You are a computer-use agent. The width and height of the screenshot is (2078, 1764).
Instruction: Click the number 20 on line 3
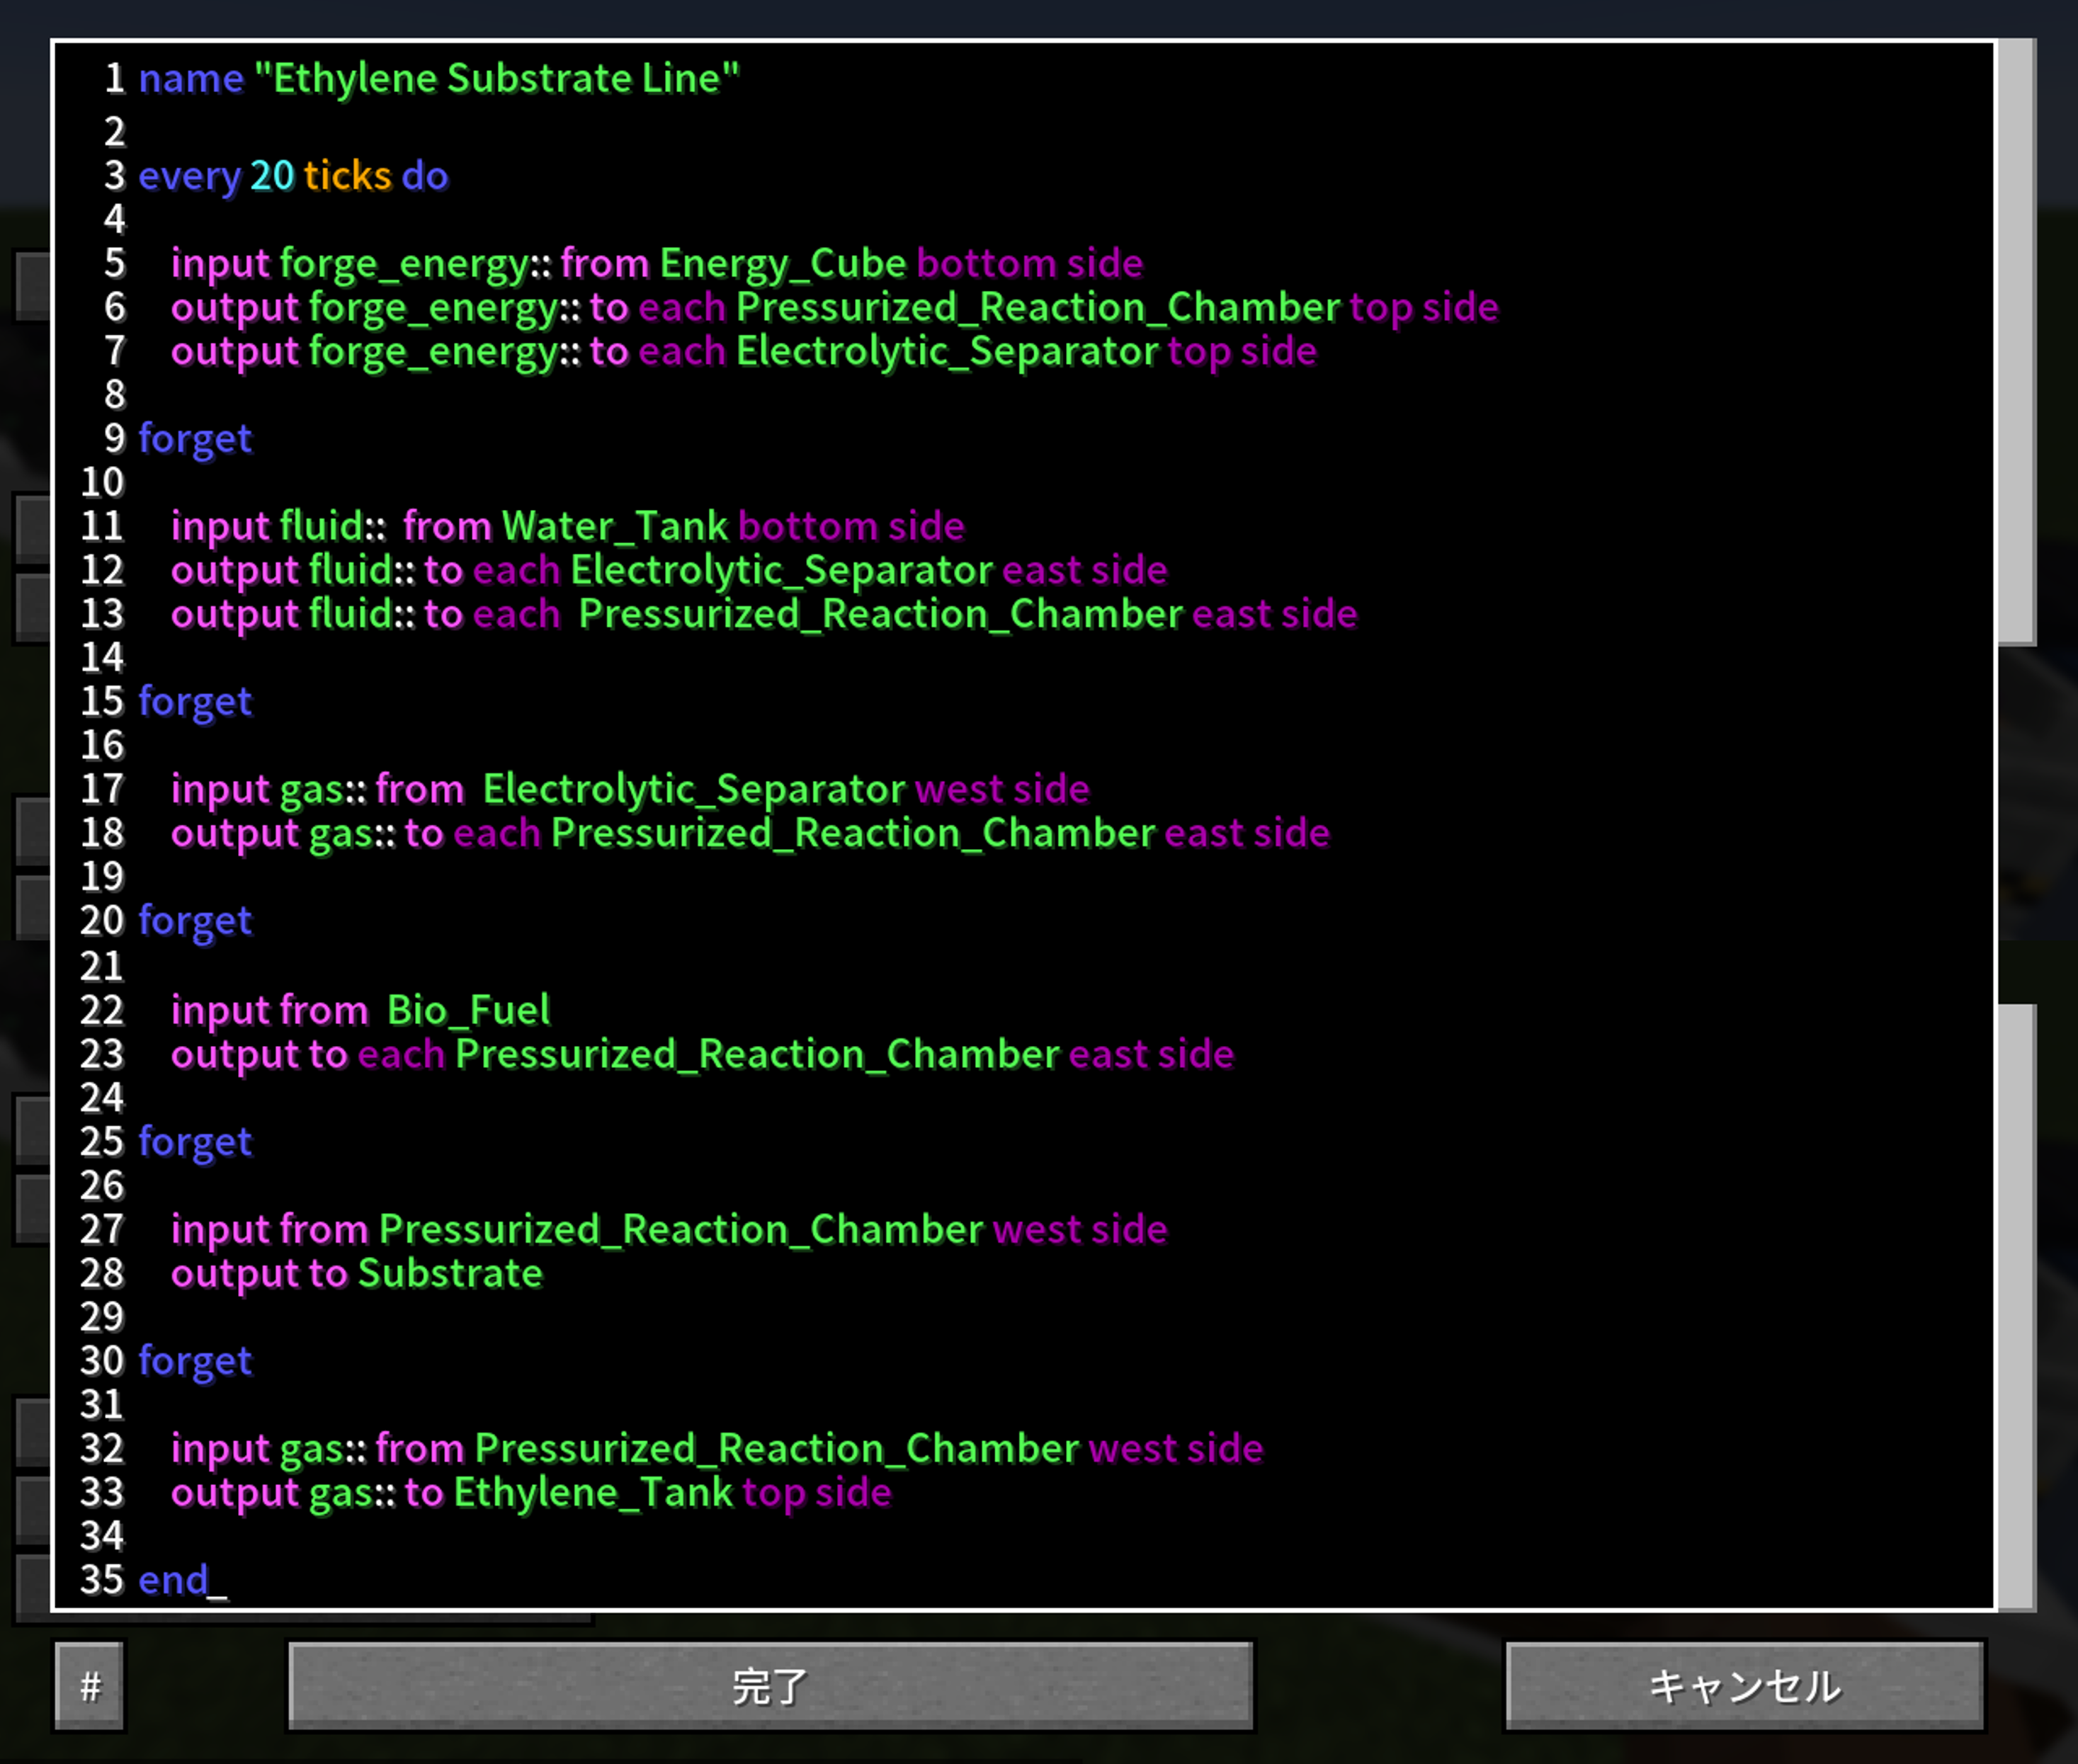pos(272,176)
